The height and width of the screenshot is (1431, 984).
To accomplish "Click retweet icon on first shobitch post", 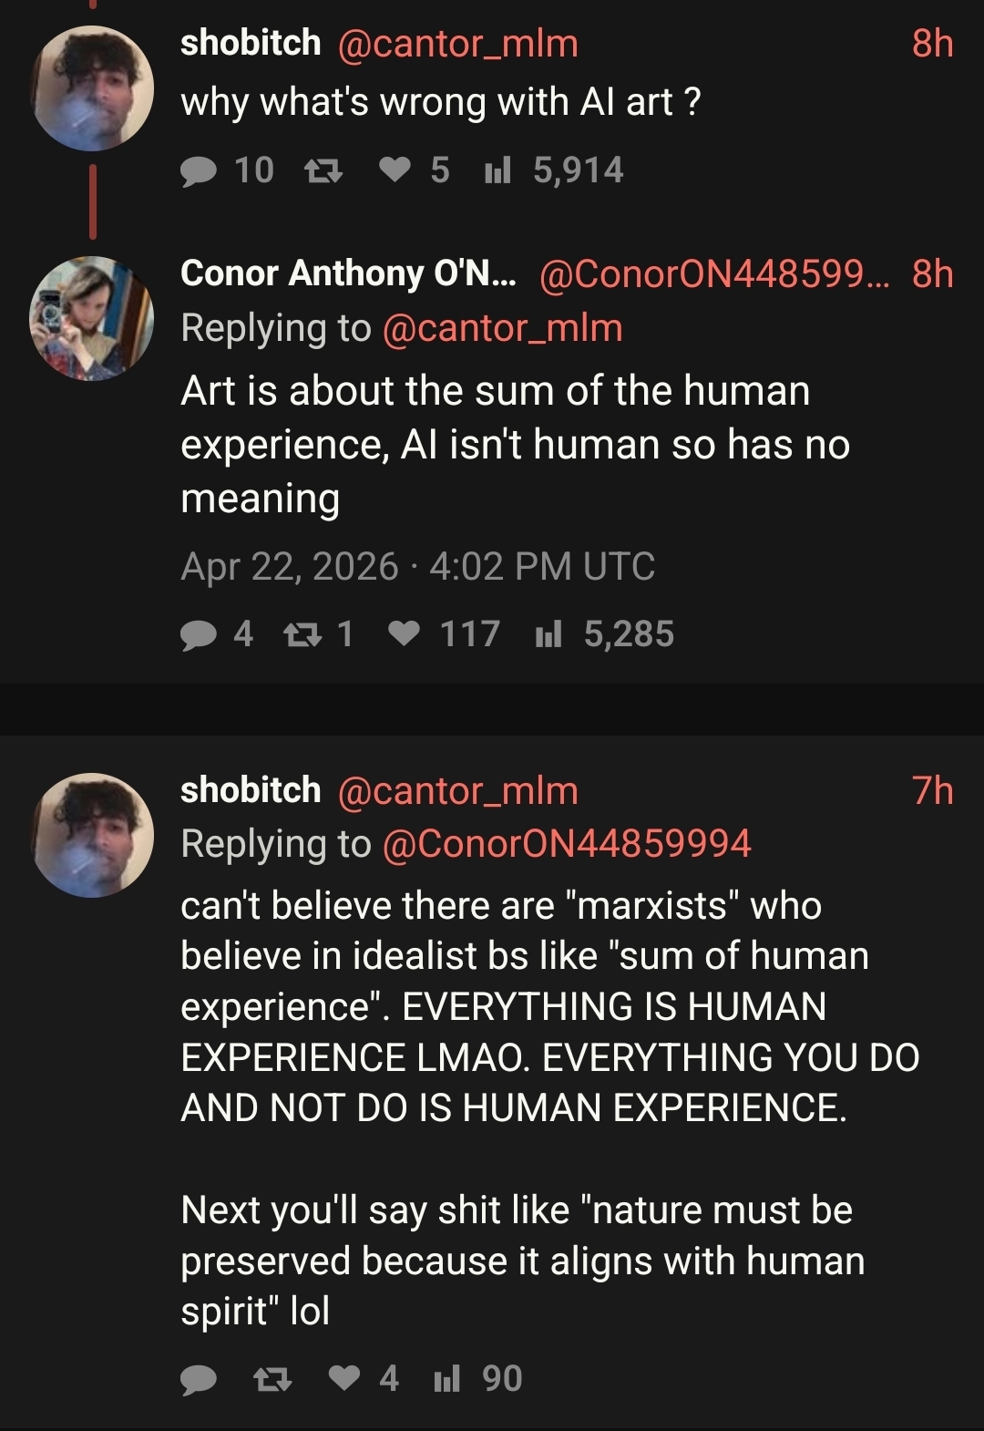I will (322, 170).
